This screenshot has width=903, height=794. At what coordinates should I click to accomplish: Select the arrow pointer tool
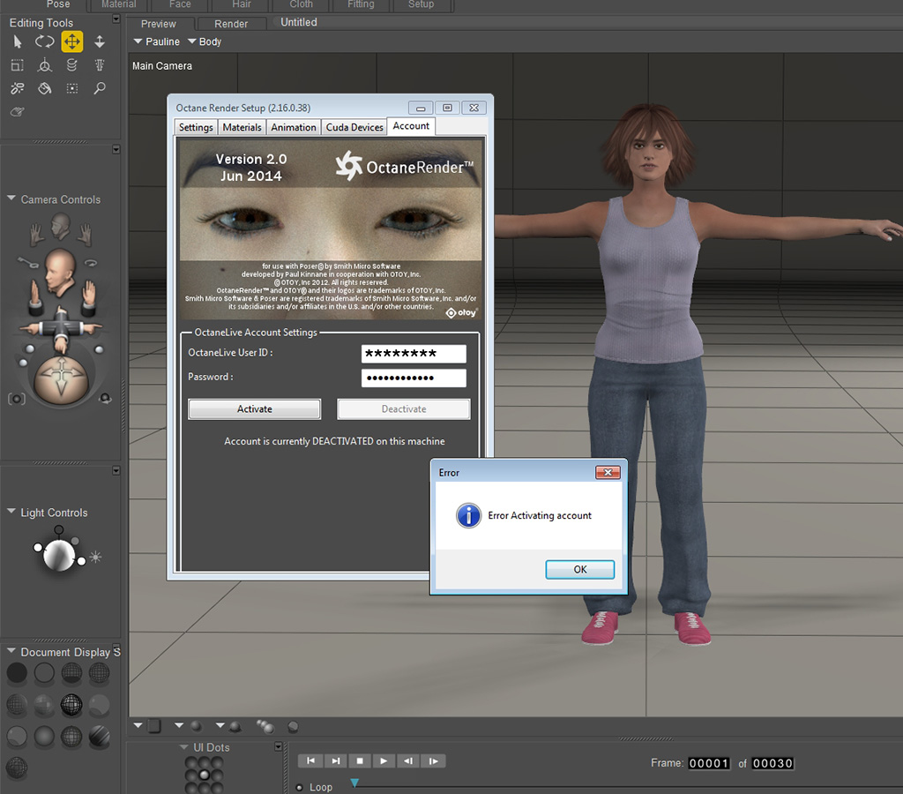point(17,41)
